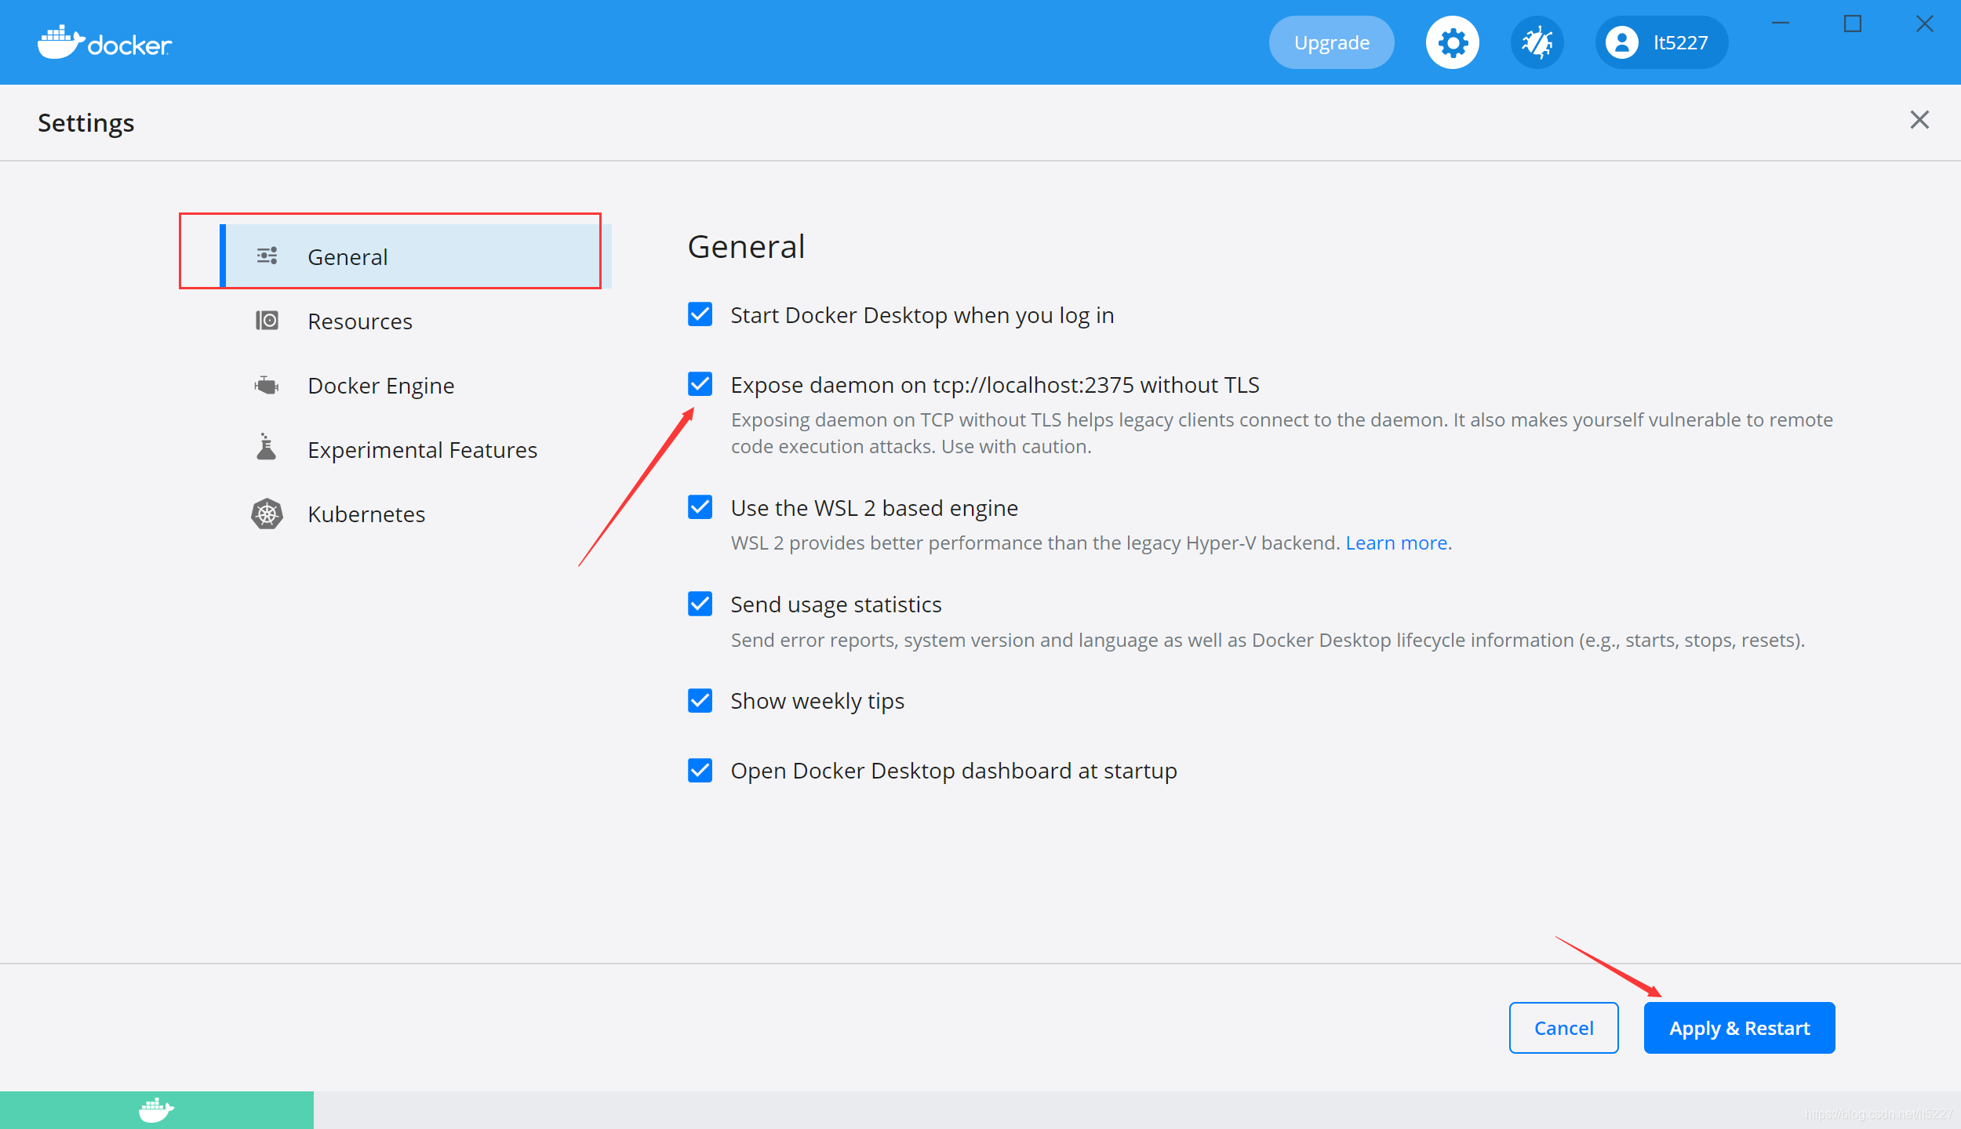Click the Experimental Features flask icon
Screen dimensions: 1961x1129
pos(267,448)
